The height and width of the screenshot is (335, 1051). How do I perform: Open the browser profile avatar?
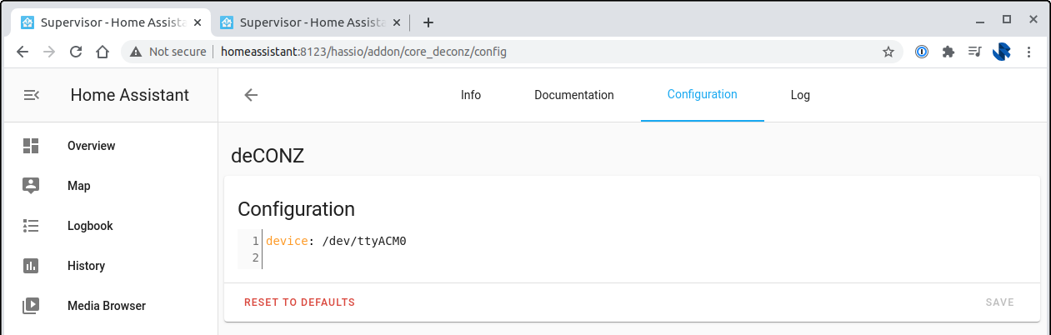(1002, 52)
